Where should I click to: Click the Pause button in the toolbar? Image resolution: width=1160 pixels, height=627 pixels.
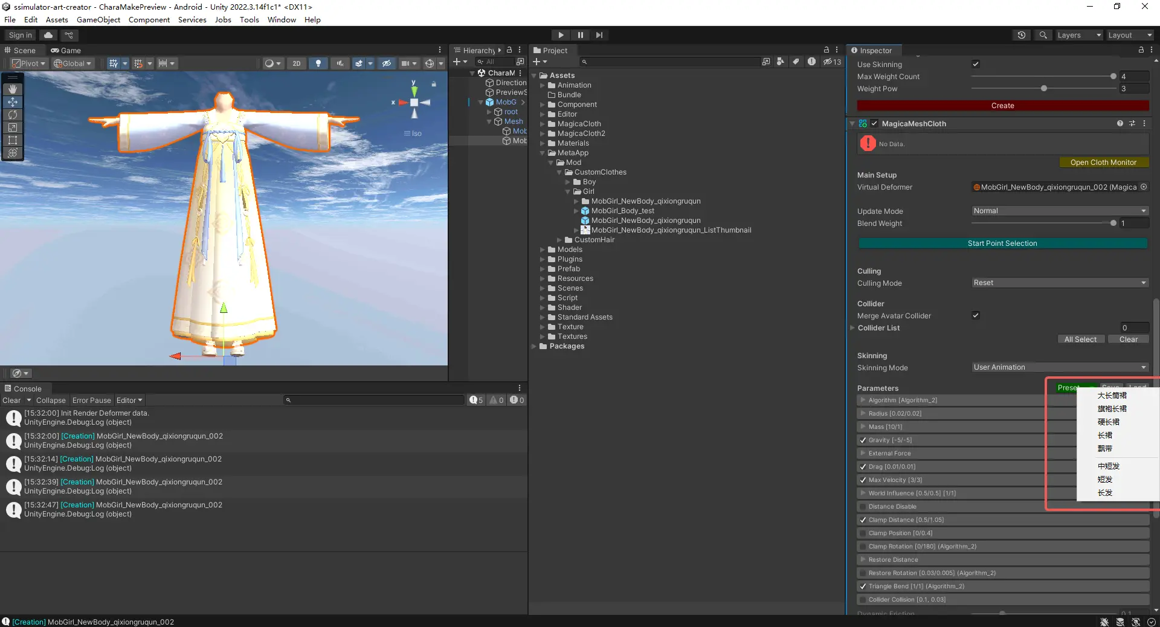(x=580, y=35)
